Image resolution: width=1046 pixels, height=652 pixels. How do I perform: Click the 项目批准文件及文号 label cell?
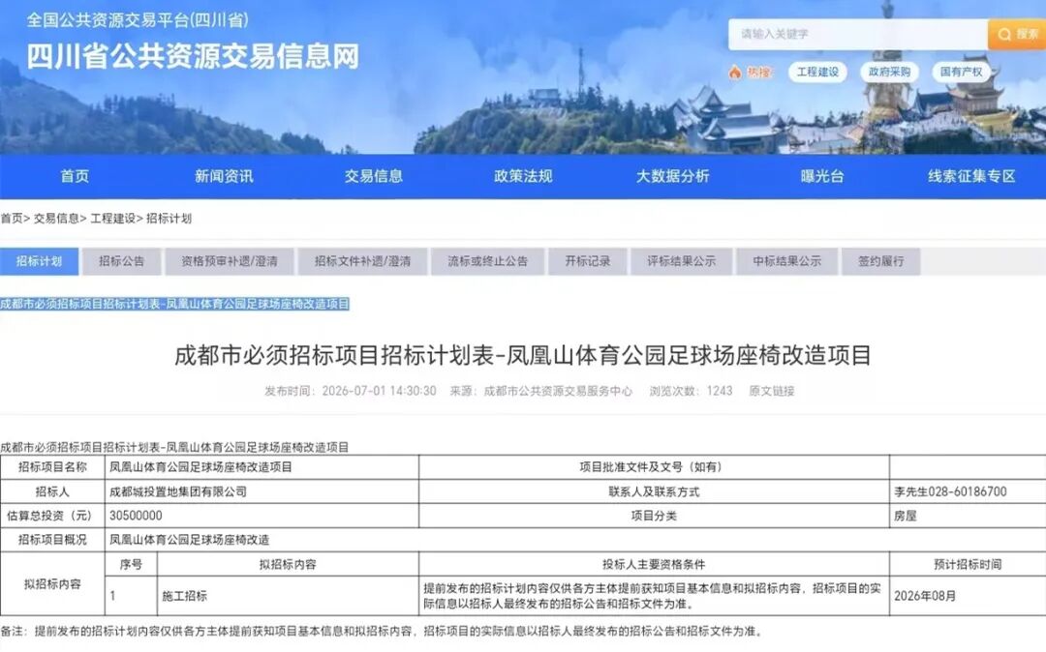click(655, 467)
